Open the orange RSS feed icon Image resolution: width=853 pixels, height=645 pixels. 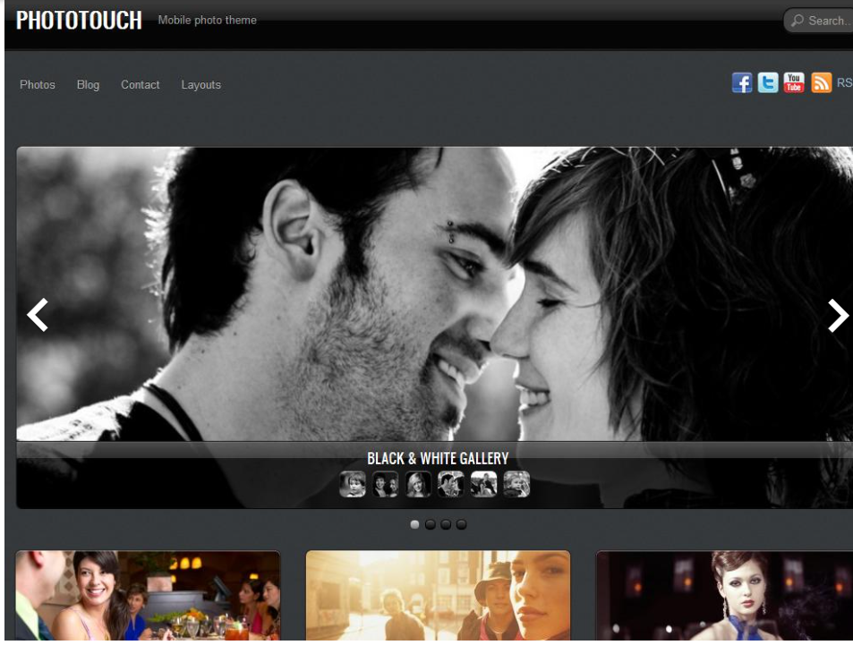click(x=821, y=82)
